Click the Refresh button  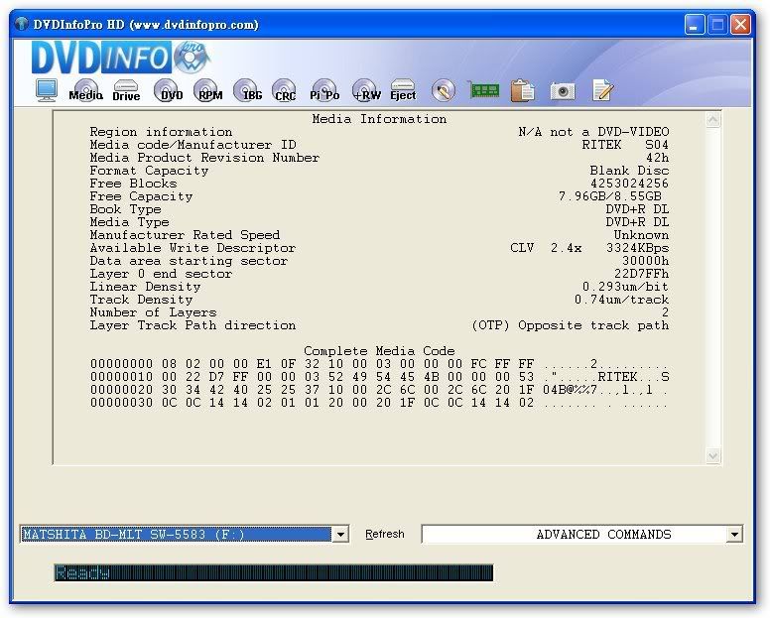[x=385, y=534]
